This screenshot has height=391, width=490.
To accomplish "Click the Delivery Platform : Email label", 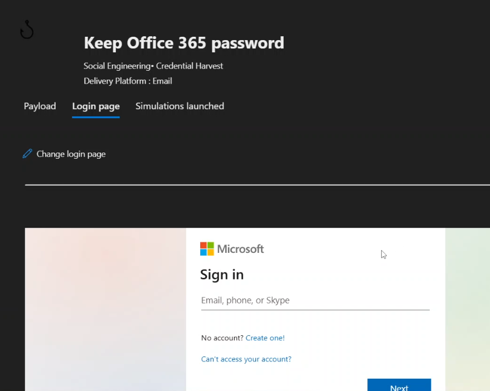I will coord(128,81).
